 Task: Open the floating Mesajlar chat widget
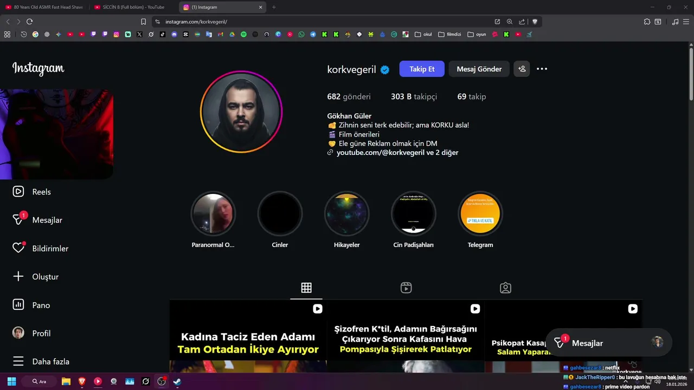point(608,343)
